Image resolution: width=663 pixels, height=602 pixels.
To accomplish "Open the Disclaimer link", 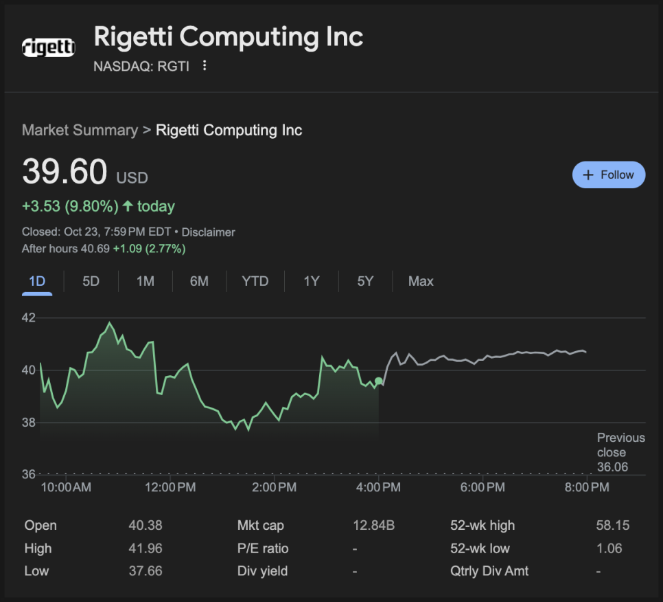I will tap(208, 232).
